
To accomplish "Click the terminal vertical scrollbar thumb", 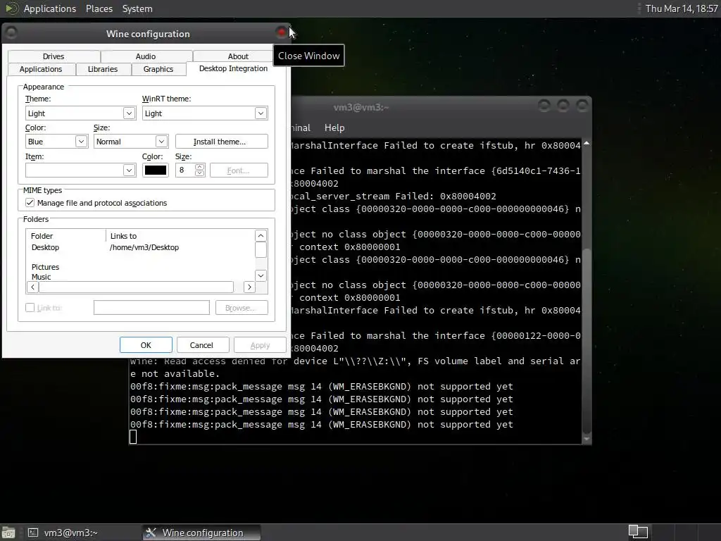I will 587,340.
